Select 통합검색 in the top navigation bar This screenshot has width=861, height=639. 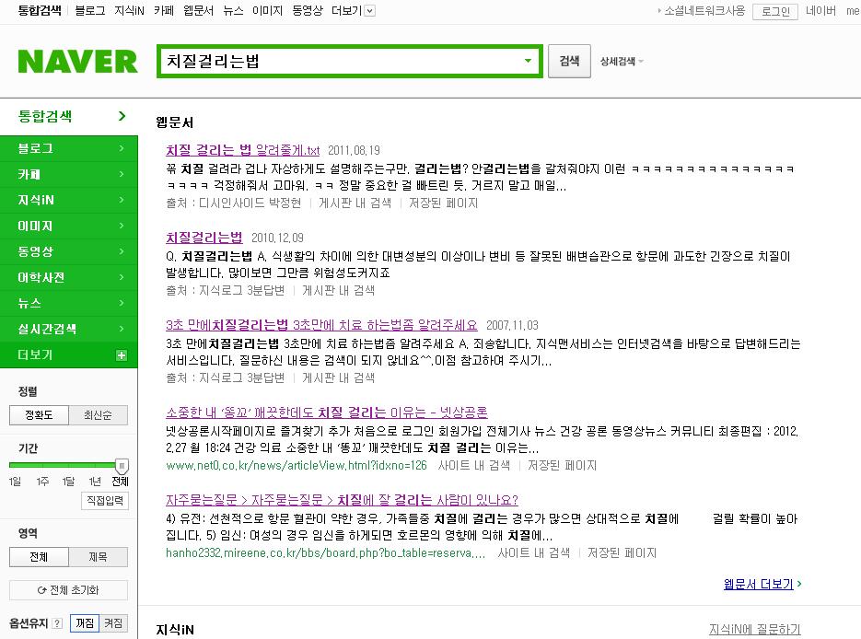coord(39,10)
